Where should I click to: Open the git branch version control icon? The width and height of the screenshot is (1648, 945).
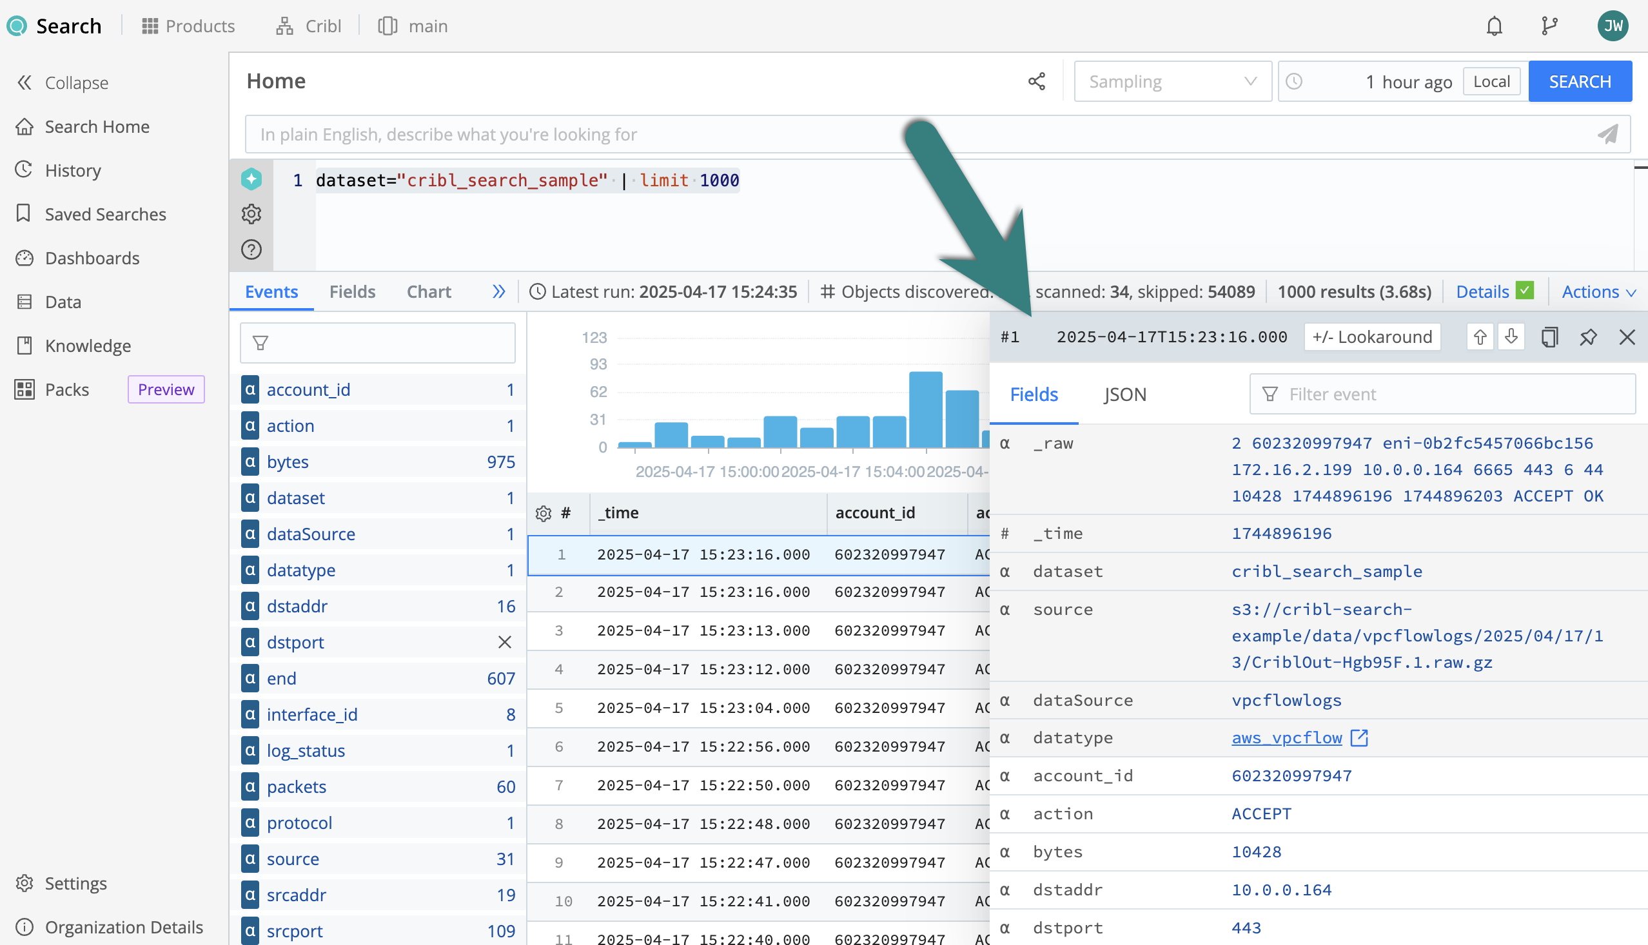[x=1549, y=26]
